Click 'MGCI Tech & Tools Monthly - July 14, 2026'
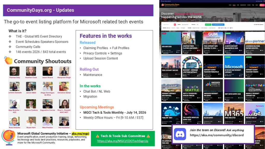Viewport: 265px width, 149px height. 115,113
